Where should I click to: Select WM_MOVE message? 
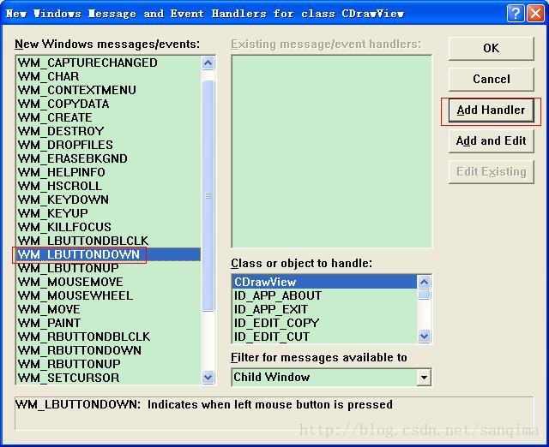click(109, 309)
